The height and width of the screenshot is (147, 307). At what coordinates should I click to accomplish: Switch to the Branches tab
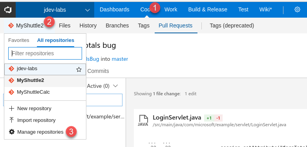point(117,25)
